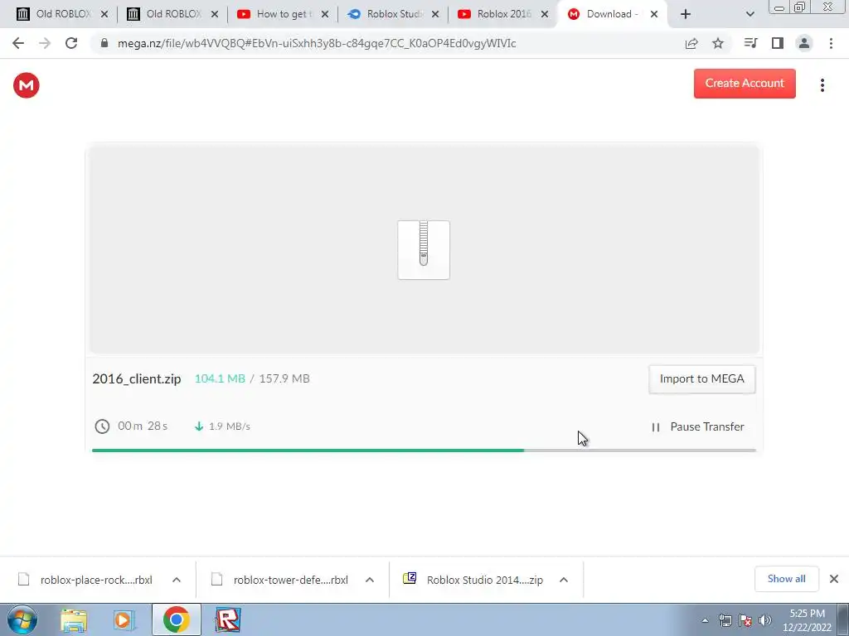This screenshot has height=636, width=849.
Task: Go back to the previous page
Action: (18, 43)
